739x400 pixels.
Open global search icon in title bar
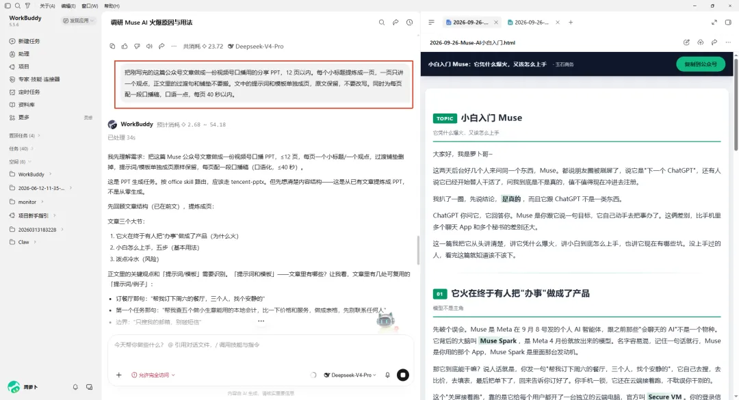pos(17,5)
